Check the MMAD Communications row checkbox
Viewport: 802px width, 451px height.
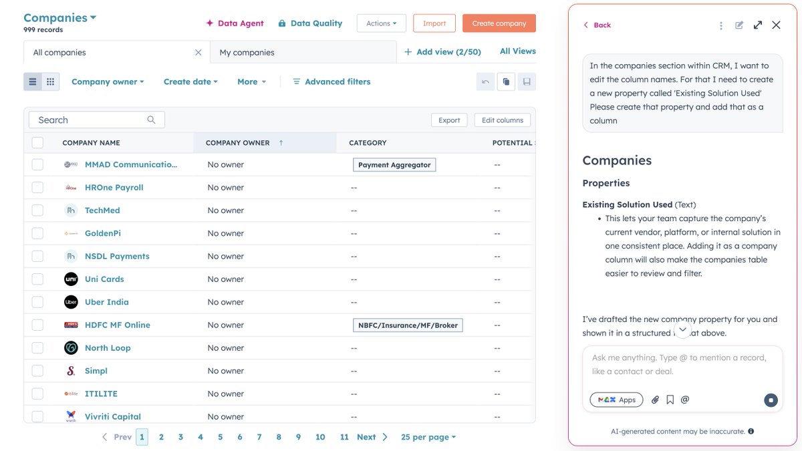click(x=37, y=164)
